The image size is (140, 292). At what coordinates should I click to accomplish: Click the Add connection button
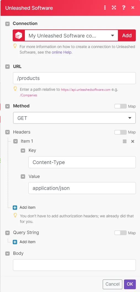click(x=127, y=35)
